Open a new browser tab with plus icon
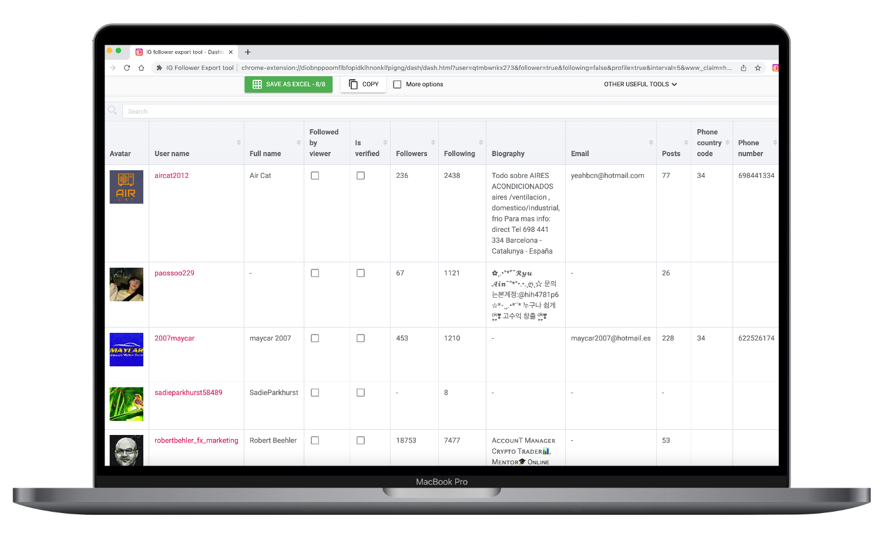The width and height of the screenshot is (880, 533). point(248,52)
